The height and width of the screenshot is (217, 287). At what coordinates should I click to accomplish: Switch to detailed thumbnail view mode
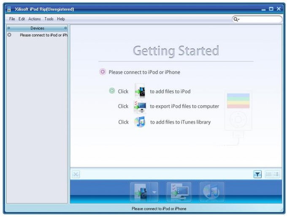pos(276,174)
